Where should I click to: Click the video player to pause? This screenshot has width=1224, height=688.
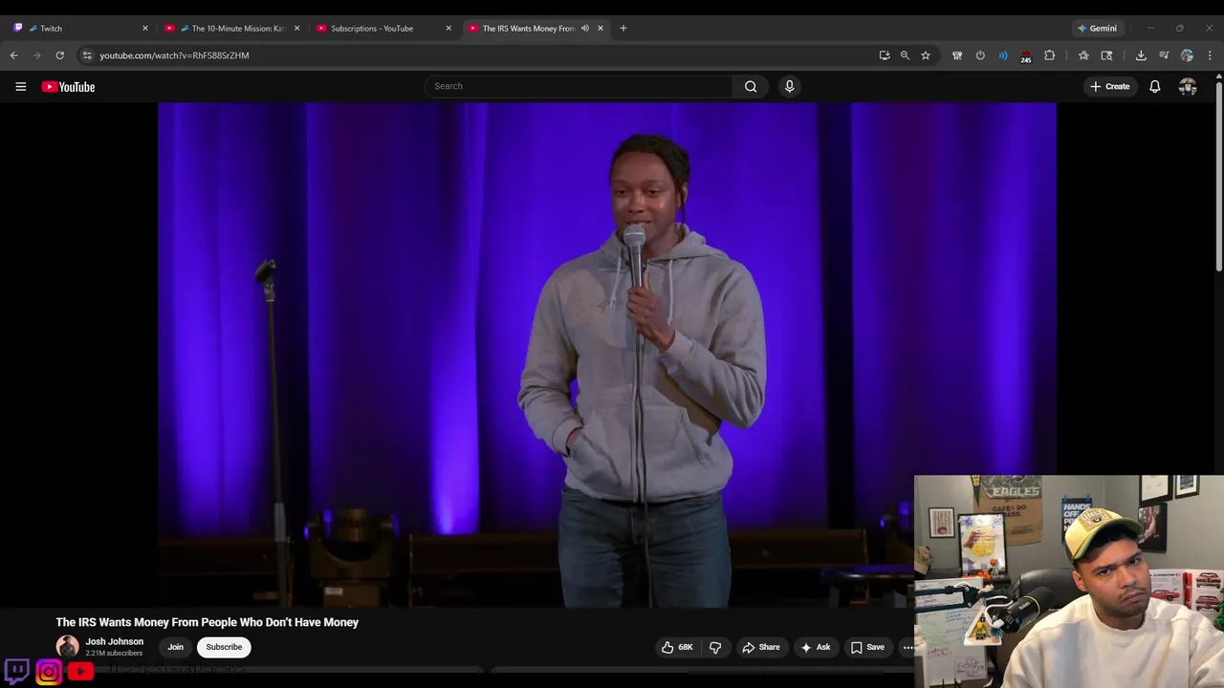(607, 354)
